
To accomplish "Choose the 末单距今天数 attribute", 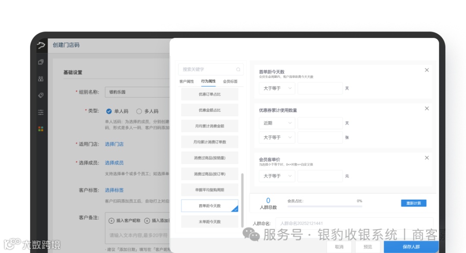I will (210, 222).
